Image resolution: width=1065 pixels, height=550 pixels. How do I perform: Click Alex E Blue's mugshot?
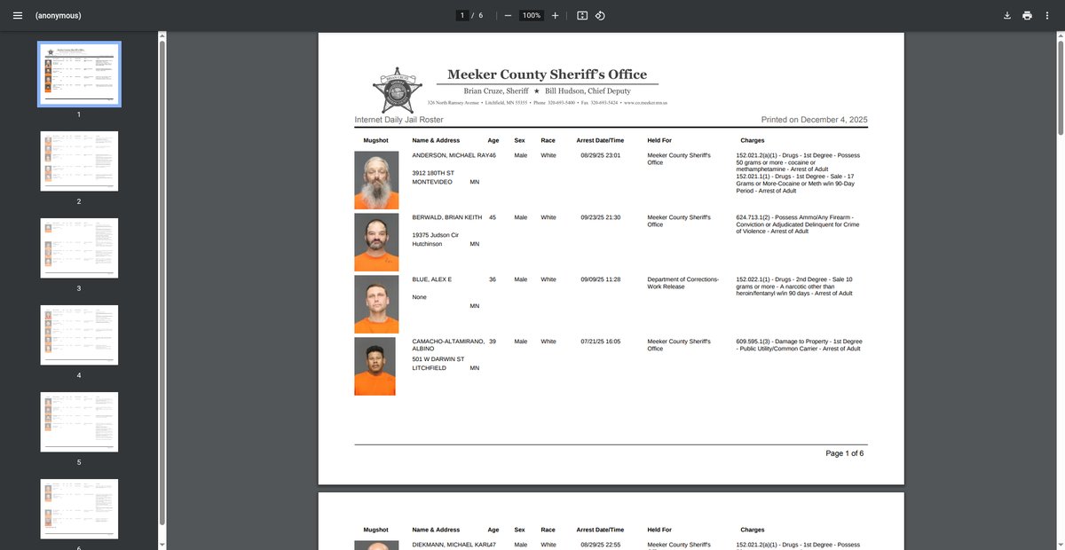coord(375,304)
